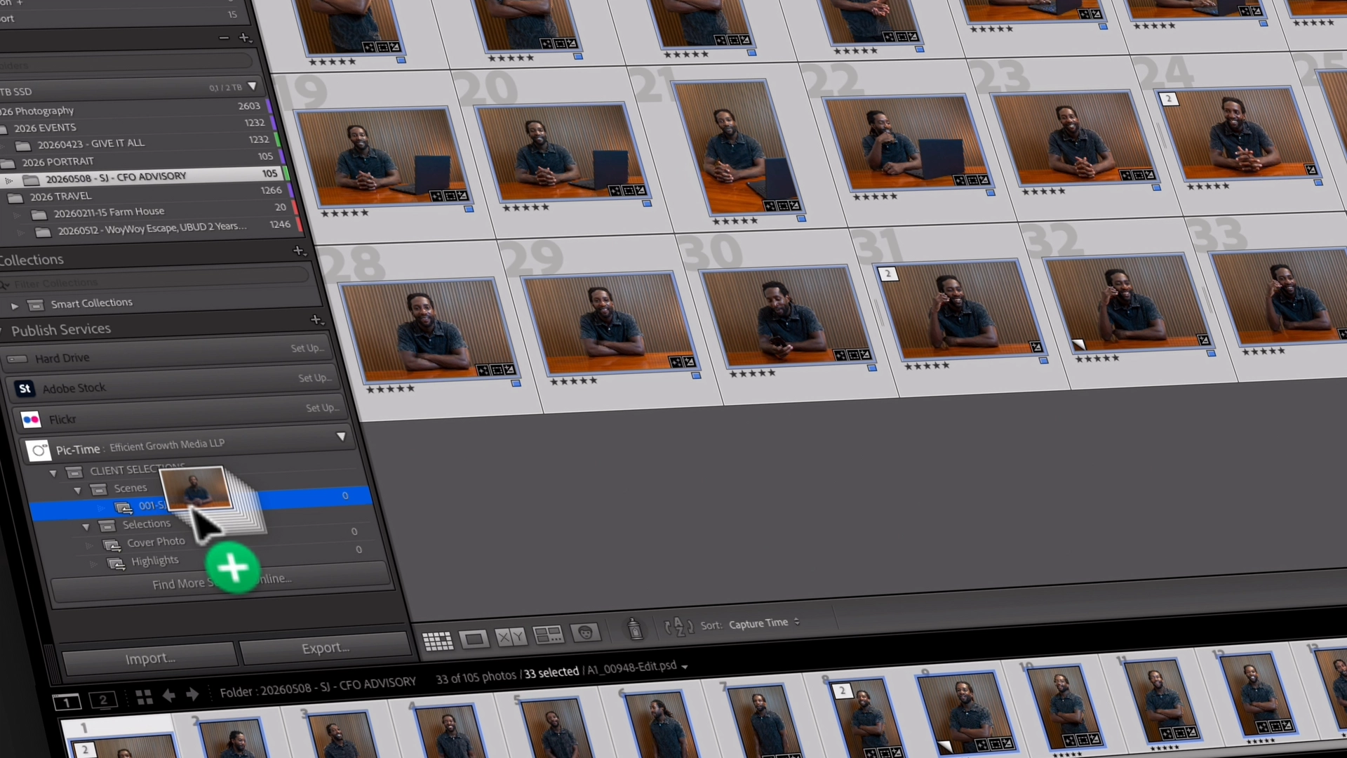Collapse Selections set arrow
1347x758 pixels.
point(86,527)
